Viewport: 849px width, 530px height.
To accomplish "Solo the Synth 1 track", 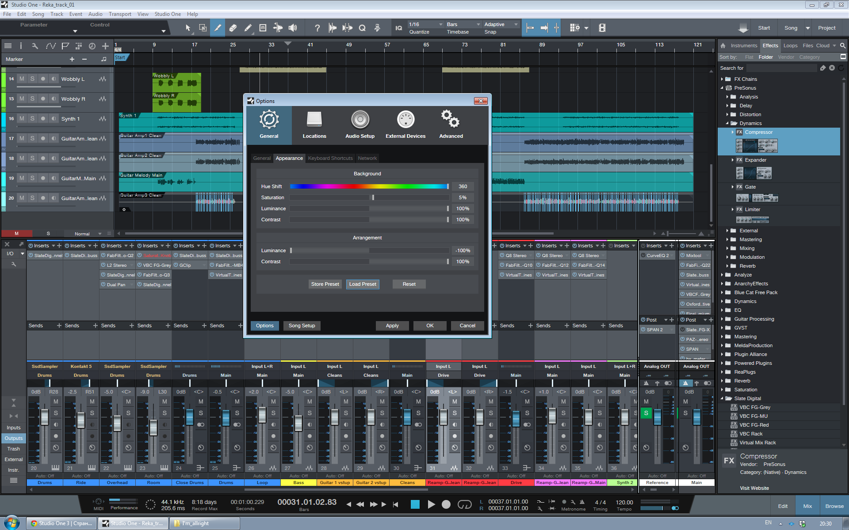I will (x=32, y=118).
